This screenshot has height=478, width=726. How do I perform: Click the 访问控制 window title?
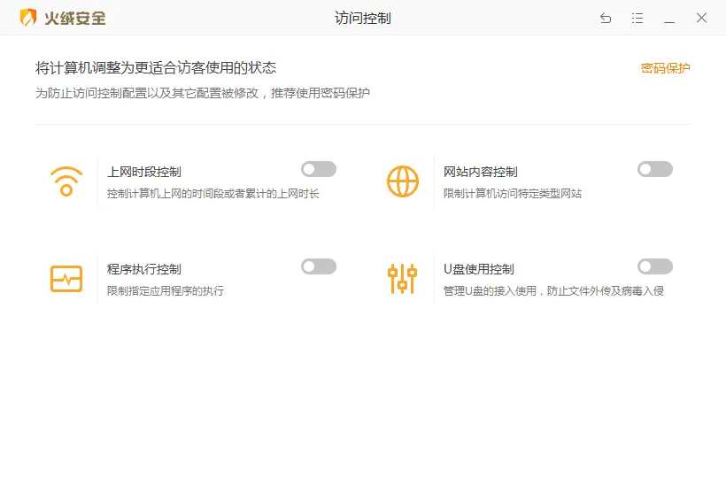(363, 18)
